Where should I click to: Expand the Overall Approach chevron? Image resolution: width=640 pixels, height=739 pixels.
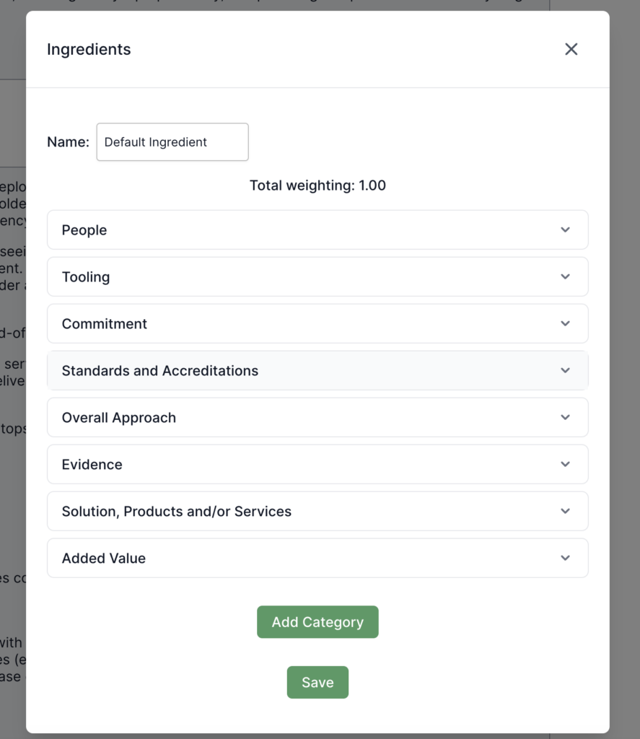point(565,417)
